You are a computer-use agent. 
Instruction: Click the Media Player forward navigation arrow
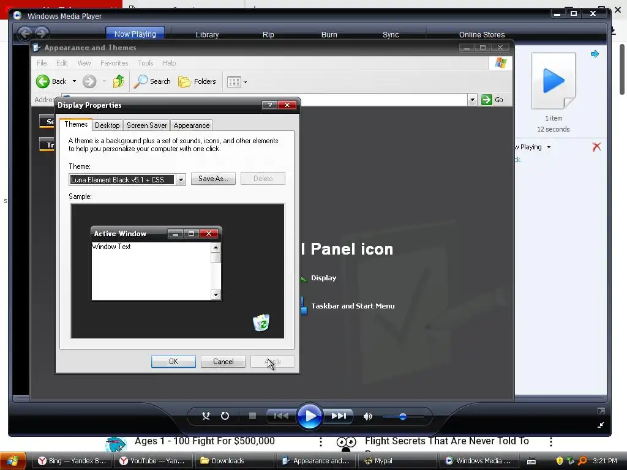(x=42, y=33)
